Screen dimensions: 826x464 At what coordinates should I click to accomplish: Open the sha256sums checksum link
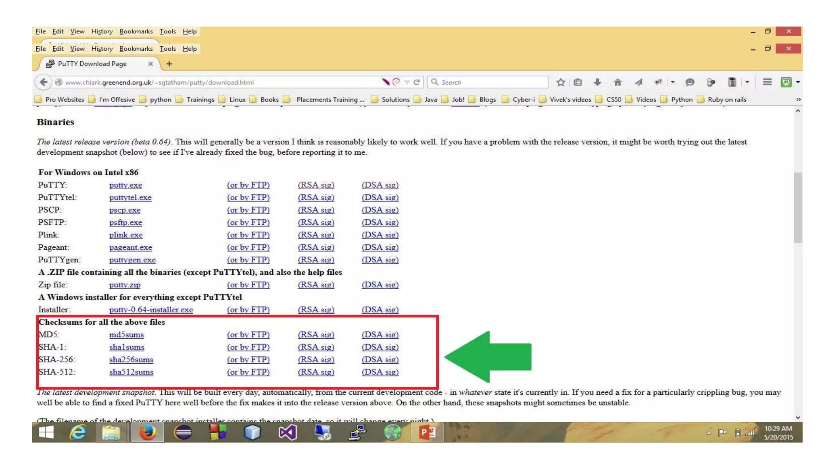coord(131,360)
